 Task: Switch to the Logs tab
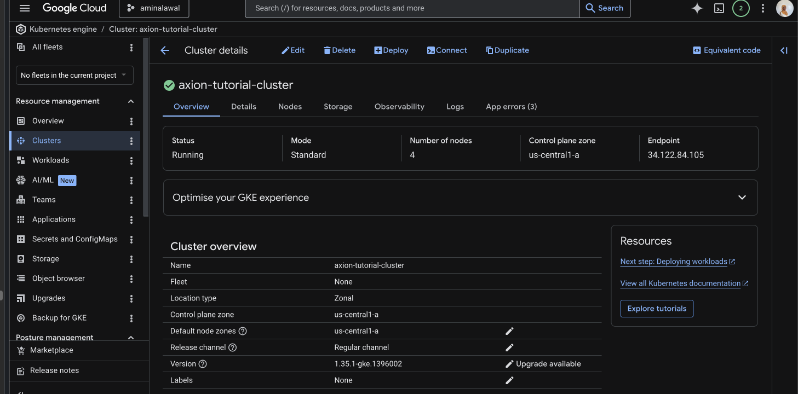(x=455, y=107)
